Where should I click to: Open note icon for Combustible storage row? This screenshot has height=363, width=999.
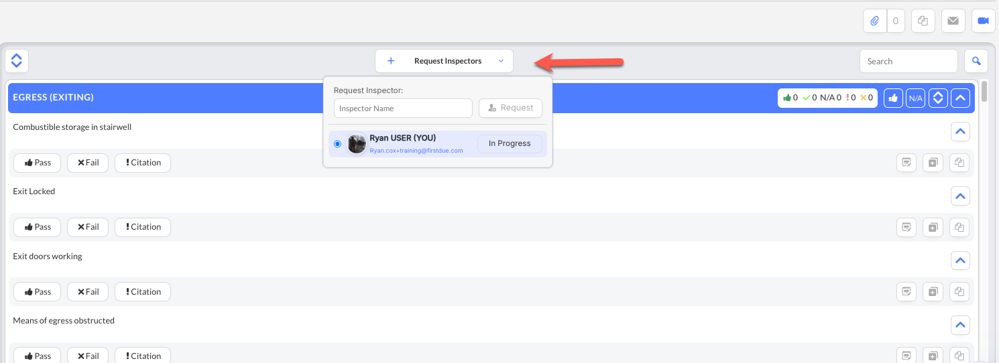tap(906, 162)
